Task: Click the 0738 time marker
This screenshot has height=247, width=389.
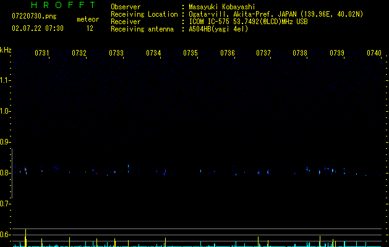Action: [300, 53]
